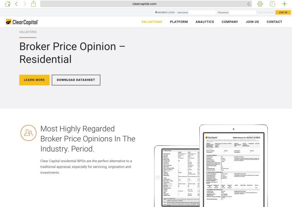The image size is (292, 207).
Task: Click the LOG IN button
Action: tap(283, 13)
